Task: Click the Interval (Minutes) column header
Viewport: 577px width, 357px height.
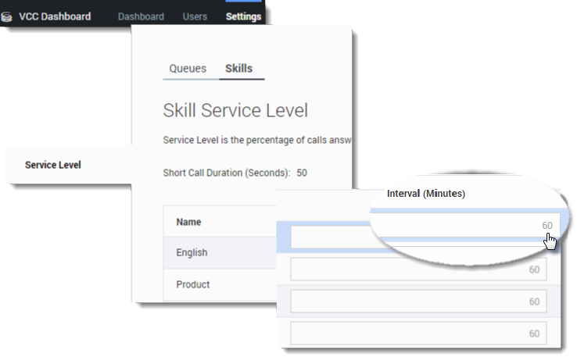Action: (x=426, y=194)
